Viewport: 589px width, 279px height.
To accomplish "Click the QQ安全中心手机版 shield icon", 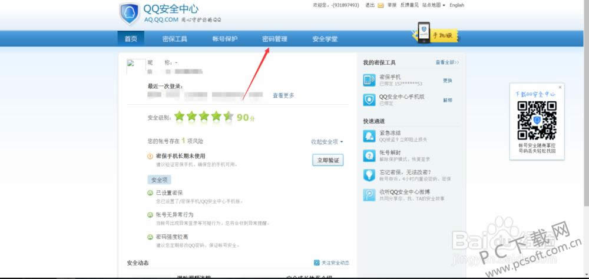I will [369, 99].
